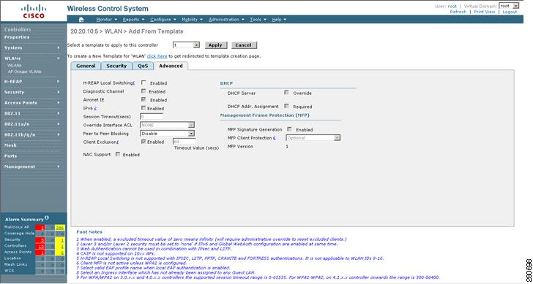Open the Mobility menu

click(x=192, y=20)
